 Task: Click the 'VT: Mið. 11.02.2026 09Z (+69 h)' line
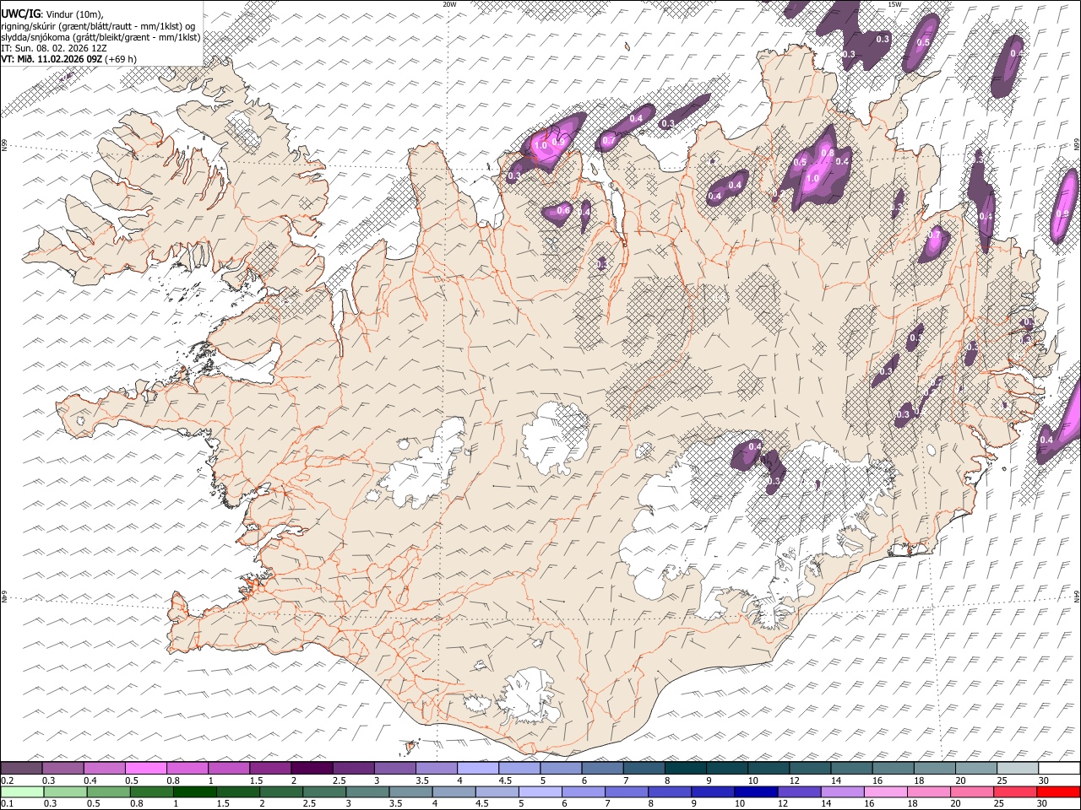[69, 59]
